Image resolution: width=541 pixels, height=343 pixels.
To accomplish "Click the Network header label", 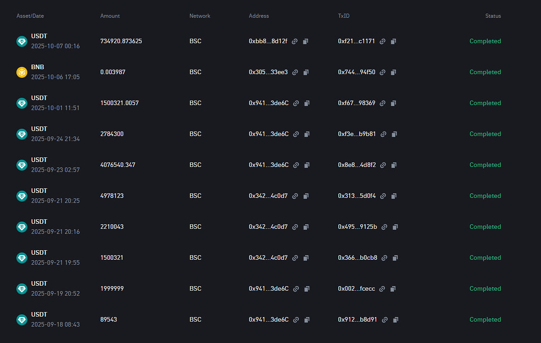I will [199, 16].
